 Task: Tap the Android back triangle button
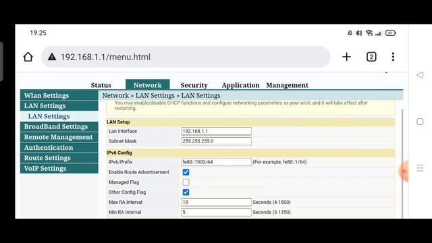point(420,75)
